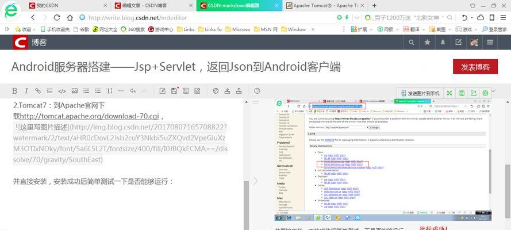Switch to the 我的CSDN tab
The width and height of the screenshot is (511, 230).
[68, 6]
